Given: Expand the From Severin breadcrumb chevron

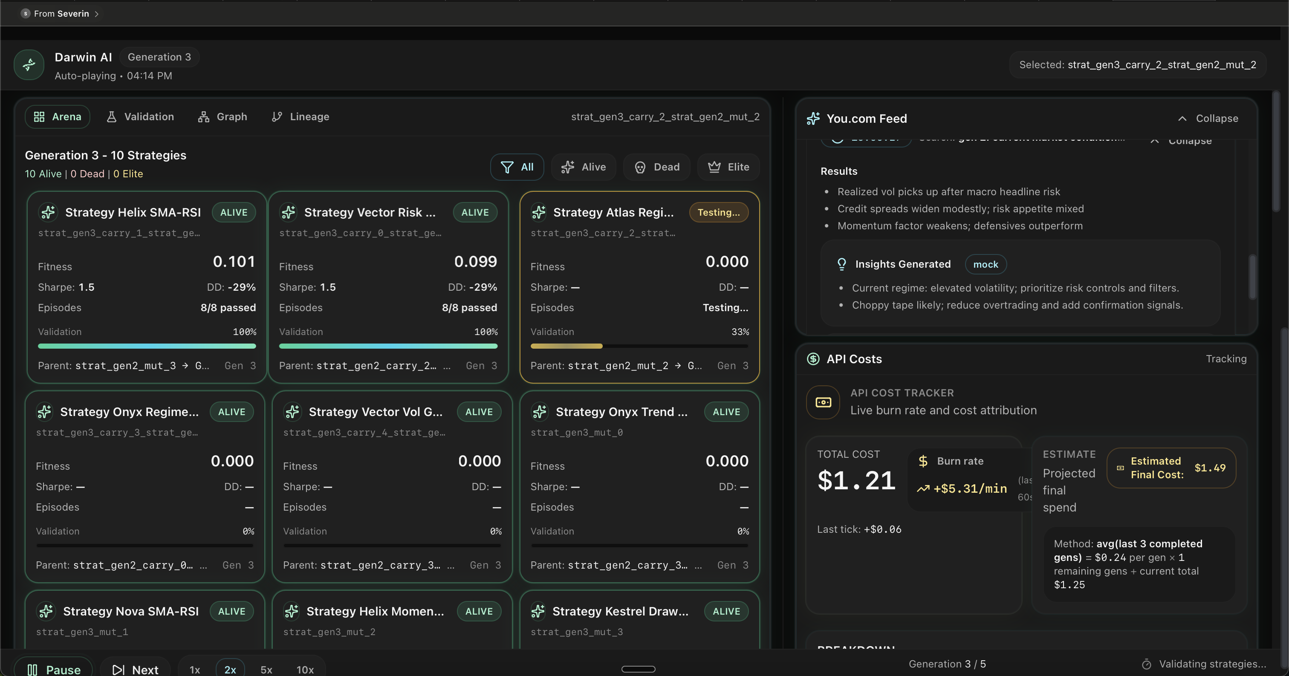Looking at the screenshot, I should point(97,14).
